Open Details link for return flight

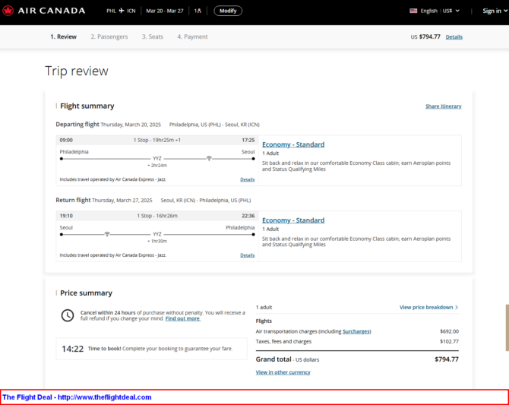(248, 255)
